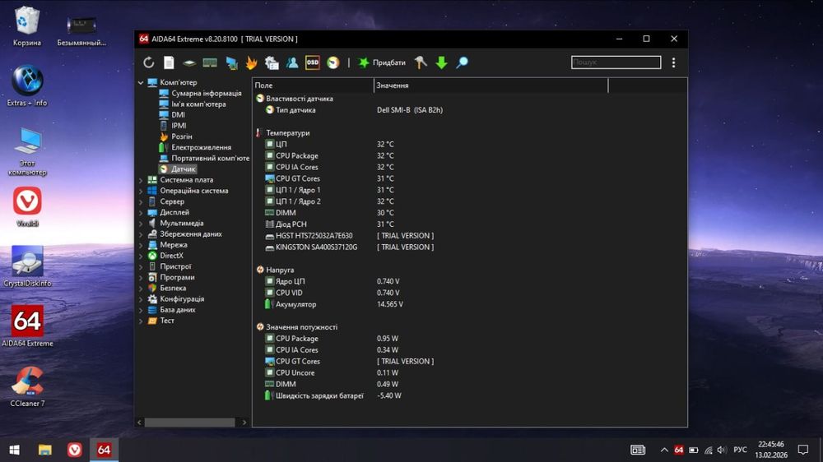
Task: Click into the Пошук search field
Action: pyautogui.click(x=616, y=62)
